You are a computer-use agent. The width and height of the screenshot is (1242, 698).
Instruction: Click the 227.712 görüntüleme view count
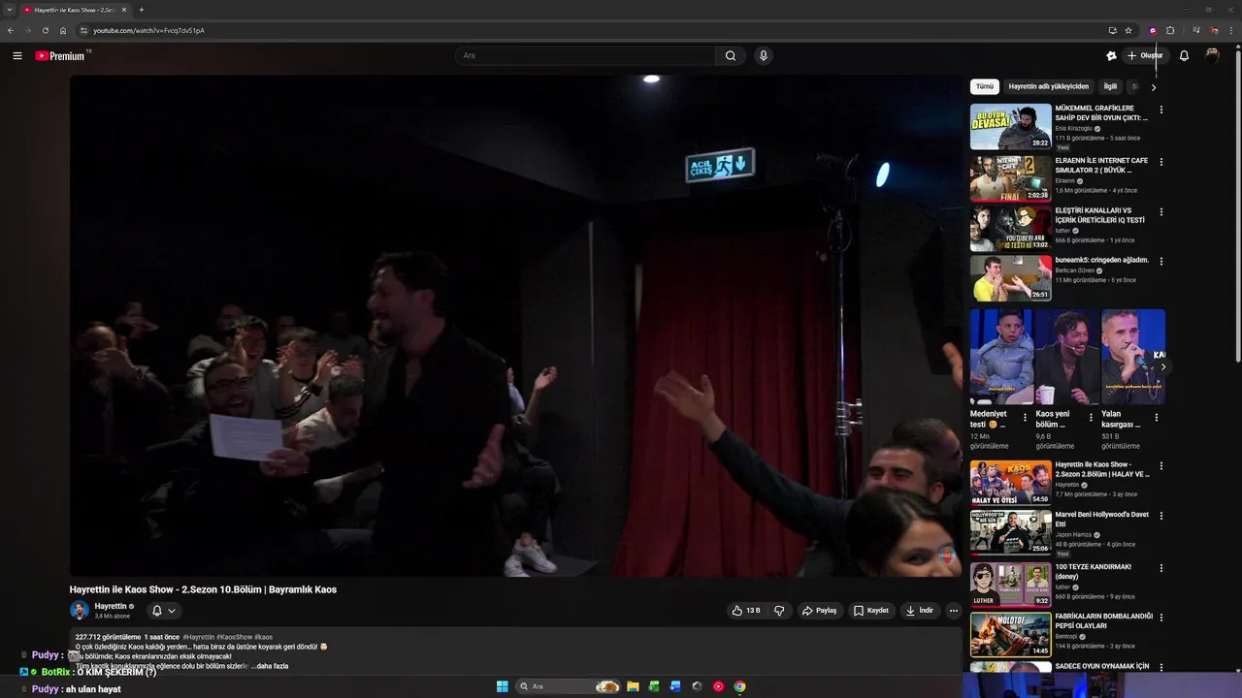click(108, 637)
